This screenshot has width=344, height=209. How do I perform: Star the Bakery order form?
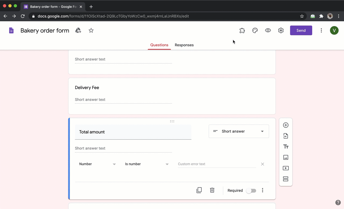[91, 30]
